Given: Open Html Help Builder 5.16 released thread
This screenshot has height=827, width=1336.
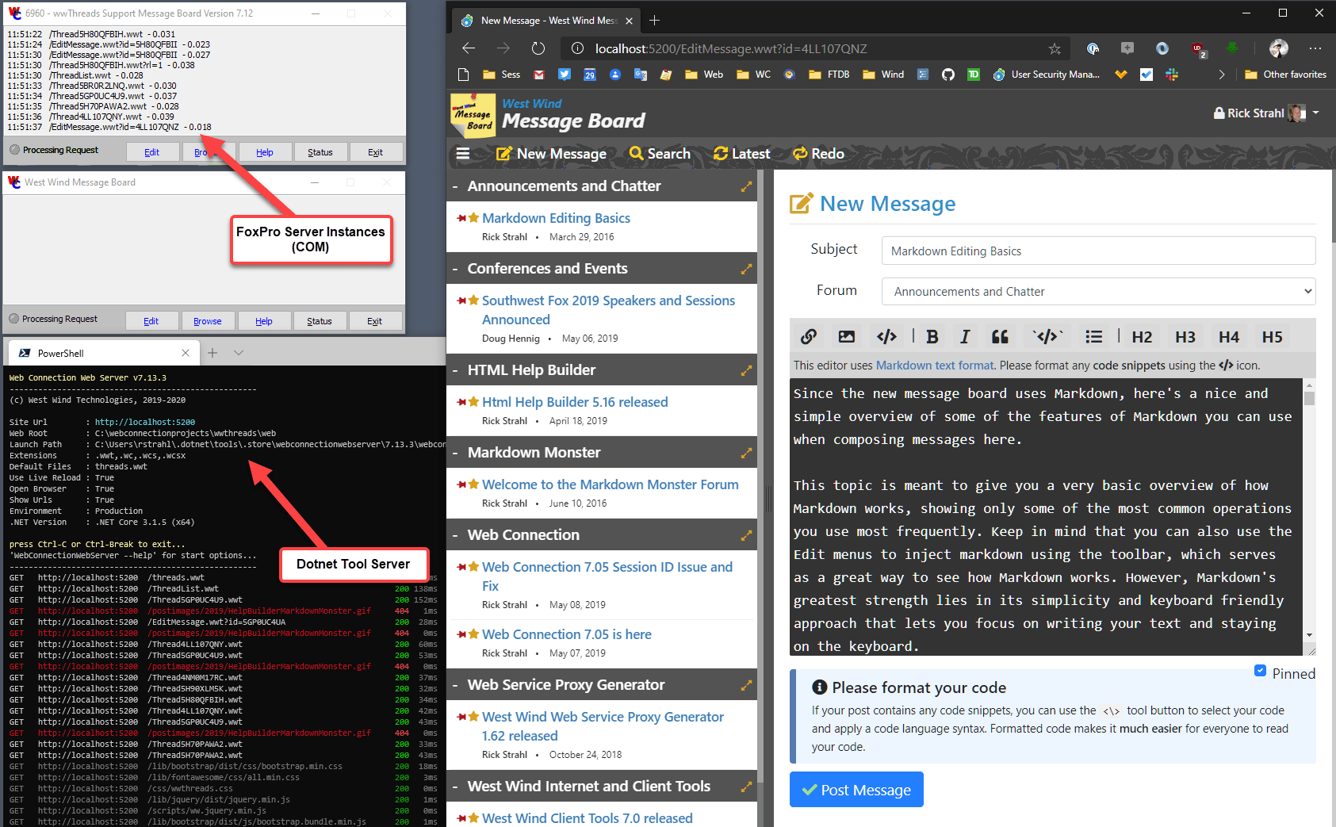Looking at the screenshot, I should (x=575, y=402).
